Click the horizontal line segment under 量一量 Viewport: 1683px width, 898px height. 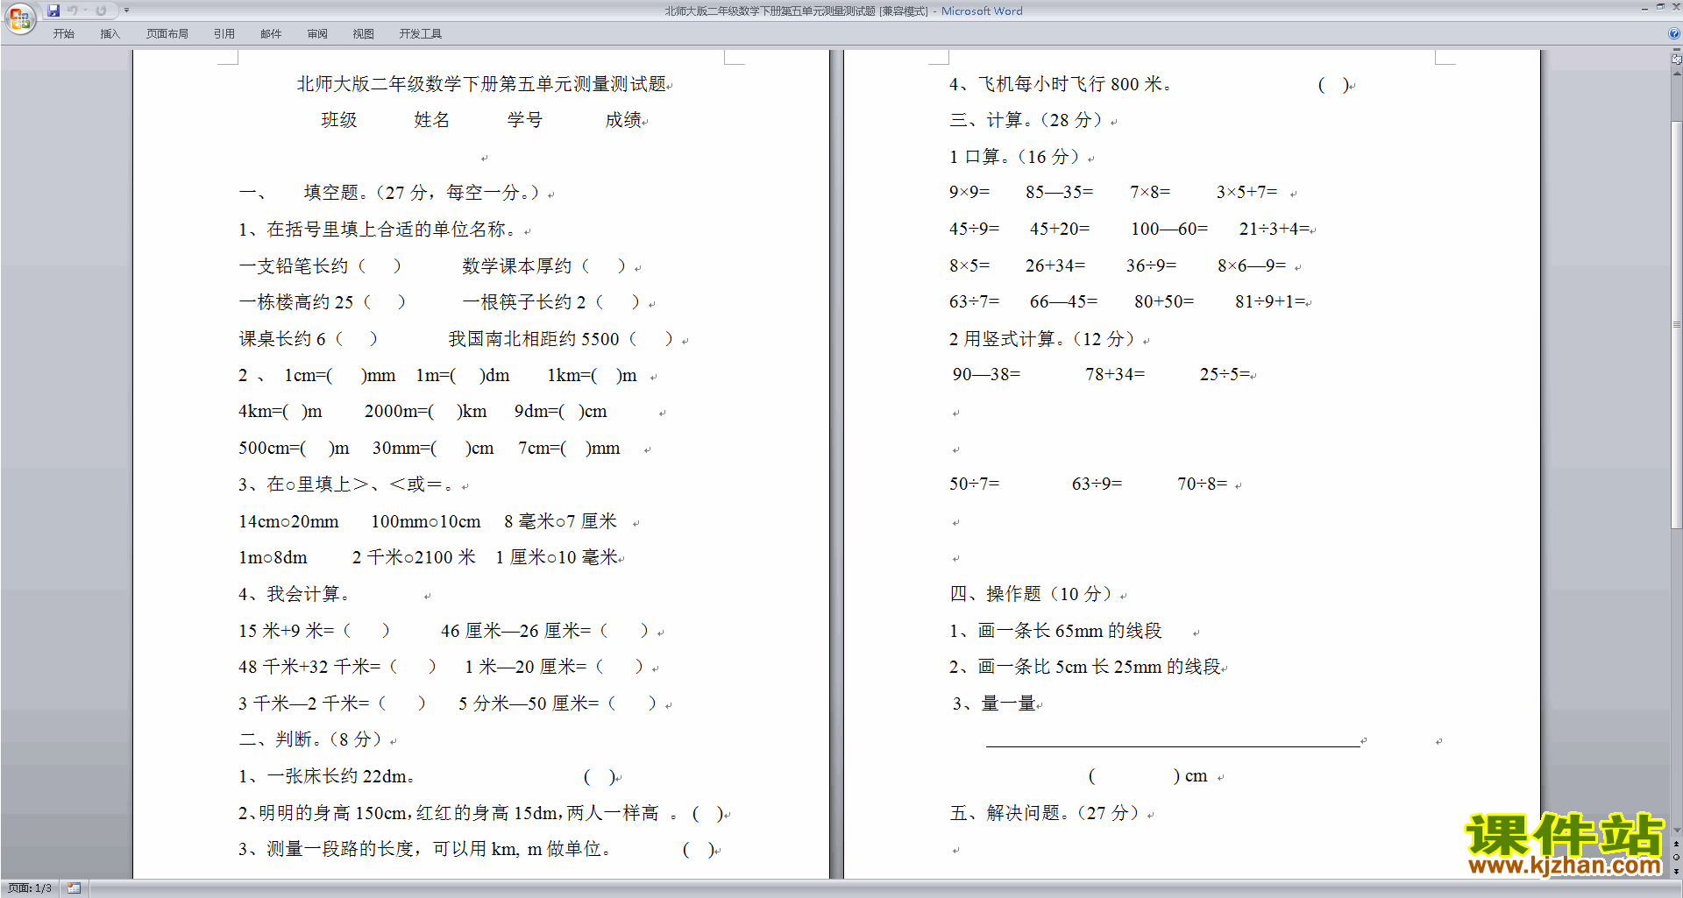pos(1173,746)
